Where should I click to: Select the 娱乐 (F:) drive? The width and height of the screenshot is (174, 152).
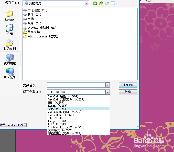click(x=32, y=23)
